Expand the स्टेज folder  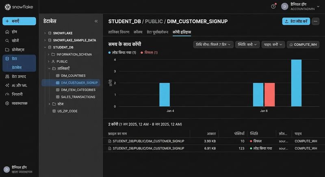pos(49,104)
